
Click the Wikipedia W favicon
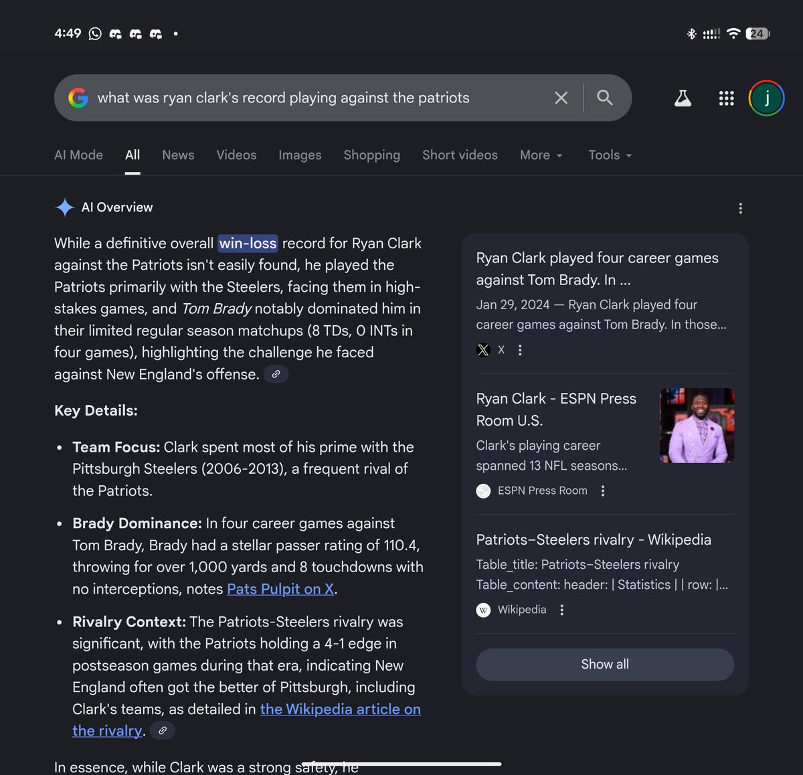click(483, 610)
